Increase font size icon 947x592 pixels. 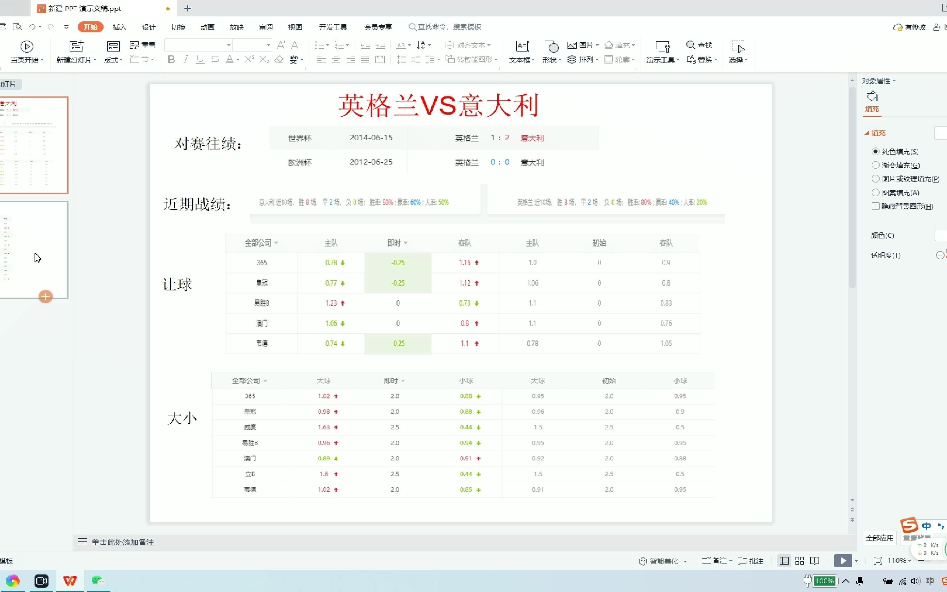[x=281, y=45]
